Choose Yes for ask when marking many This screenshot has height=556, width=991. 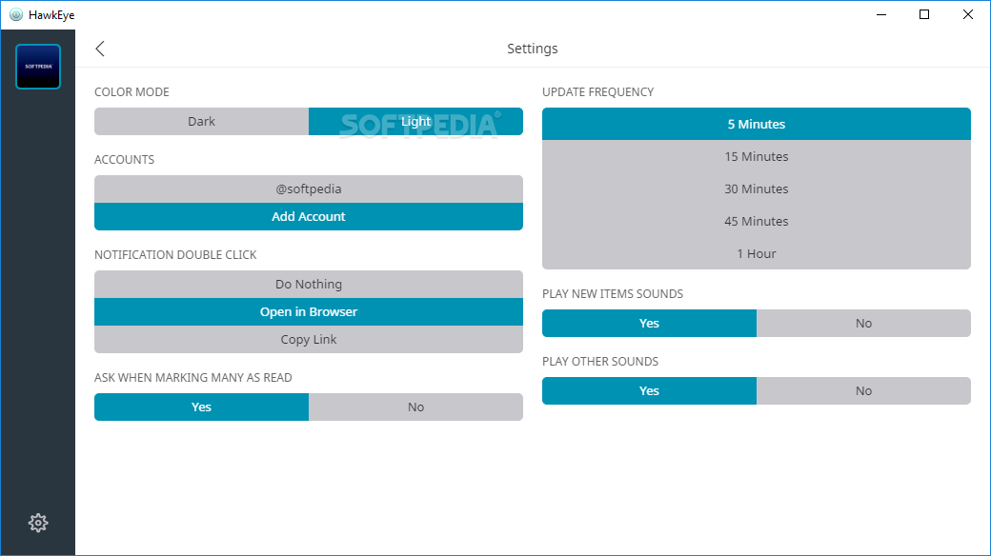[202, 407]
